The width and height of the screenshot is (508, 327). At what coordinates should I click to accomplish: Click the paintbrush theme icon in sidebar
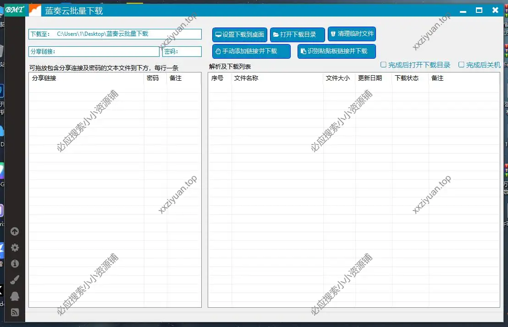coord(15,279)
